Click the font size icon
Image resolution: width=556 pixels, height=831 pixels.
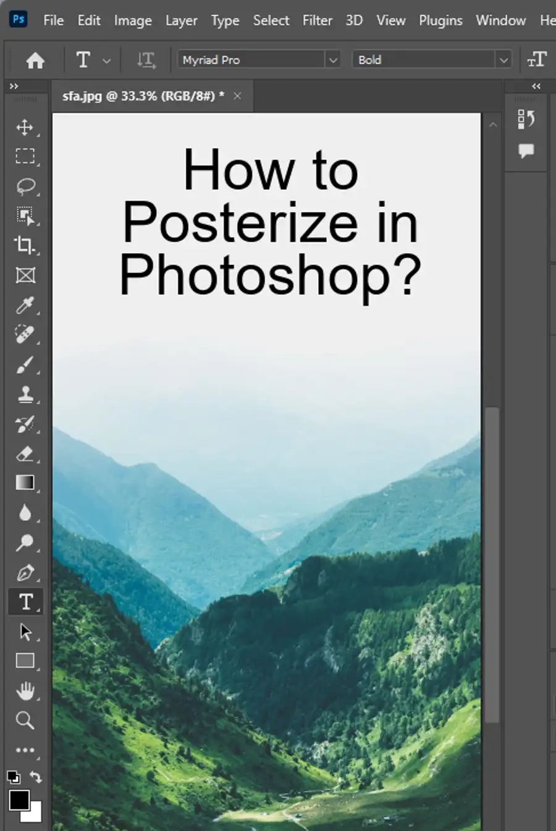pyautogui.click(x=537, y=59)
